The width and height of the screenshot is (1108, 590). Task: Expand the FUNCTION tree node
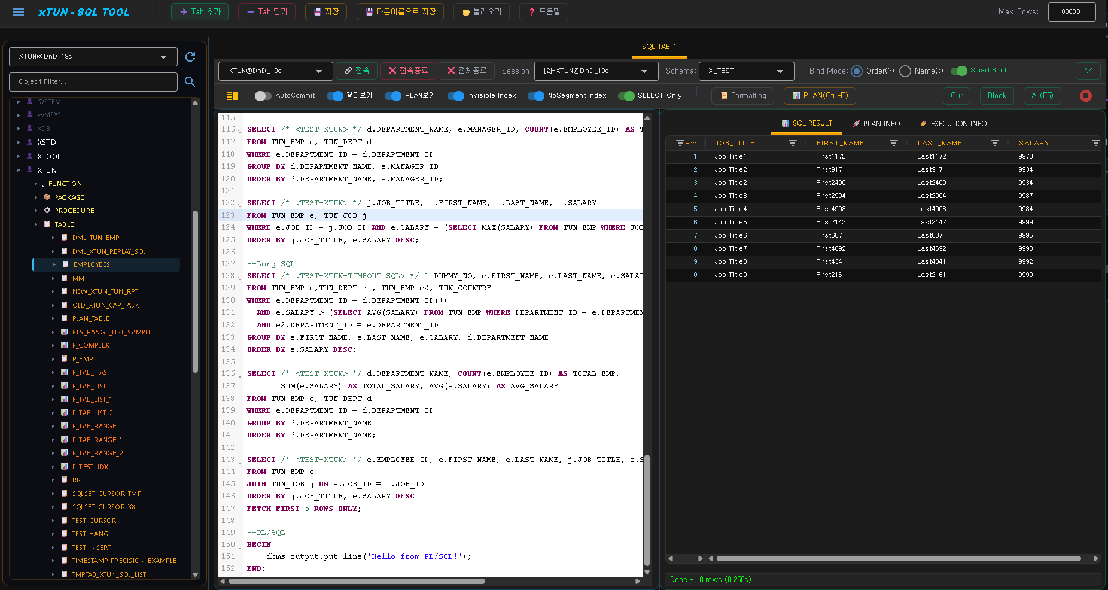36,184
